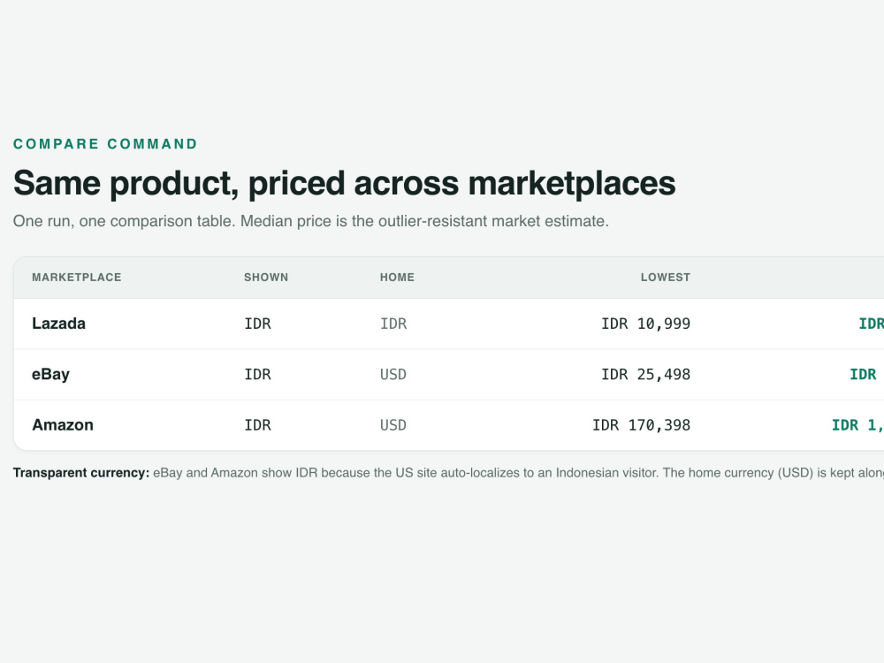
Task: Click the USD home currency for Amazon
Action: pyautogui.click(x=393, y=425)
